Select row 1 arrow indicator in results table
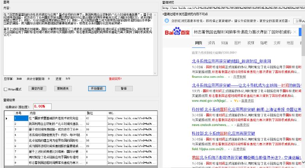The image size is (305, 168). [x=6, y=118]
